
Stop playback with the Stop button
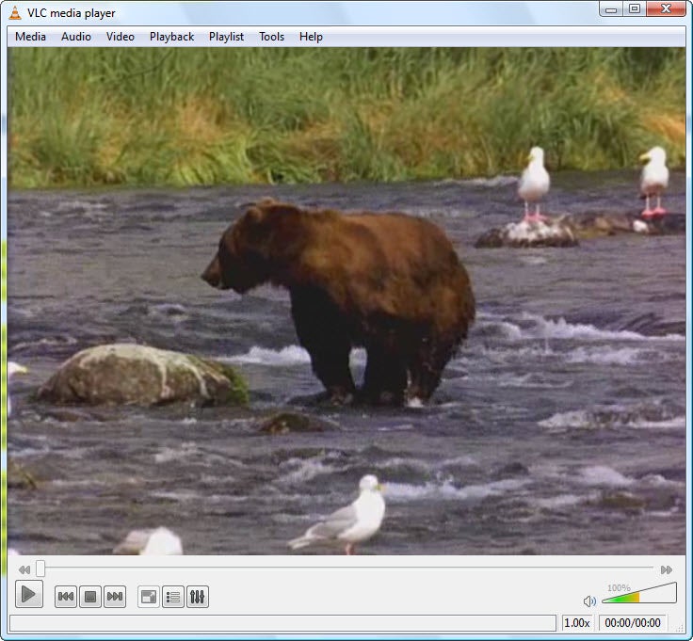90,597
